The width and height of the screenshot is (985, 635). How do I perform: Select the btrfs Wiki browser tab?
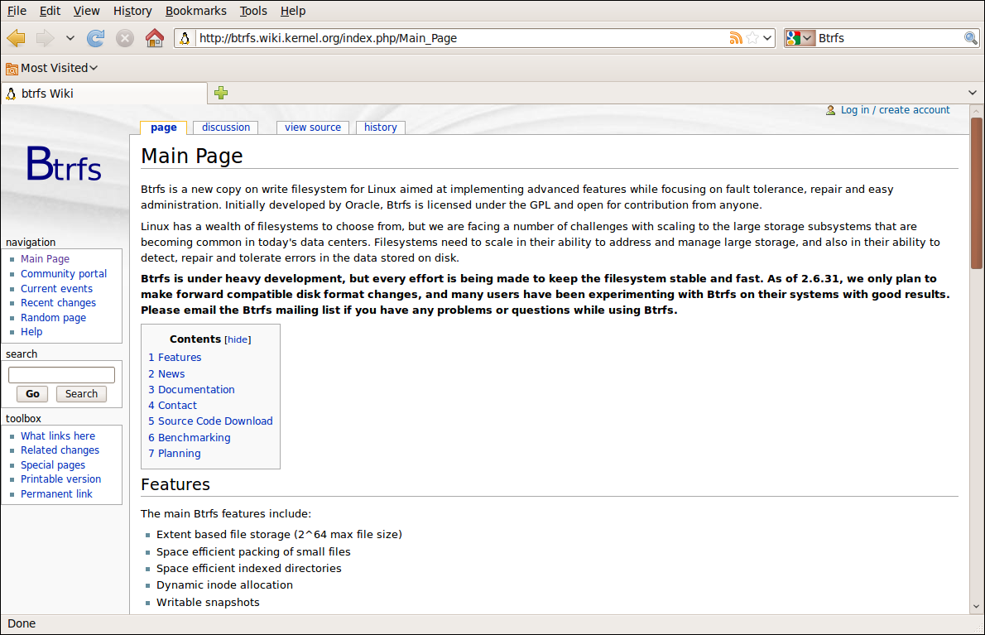pyautogui.click(x=104, y=94)
